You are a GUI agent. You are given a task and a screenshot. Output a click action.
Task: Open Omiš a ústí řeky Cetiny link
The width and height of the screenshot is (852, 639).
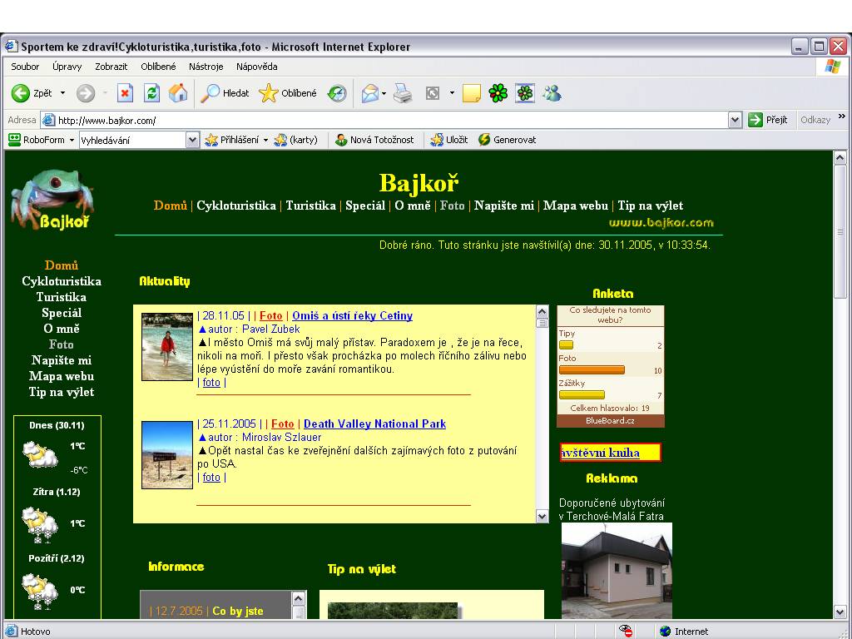tap(352, 315)
